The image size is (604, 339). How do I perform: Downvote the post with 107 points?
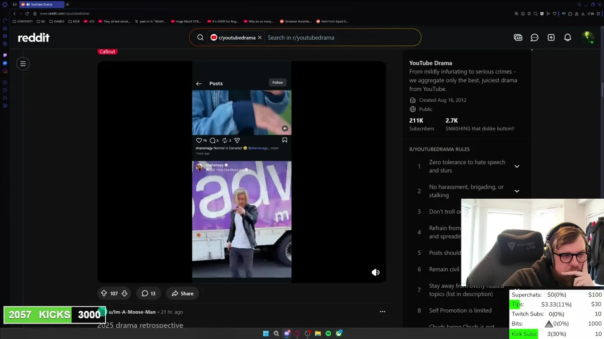[125, 293]
